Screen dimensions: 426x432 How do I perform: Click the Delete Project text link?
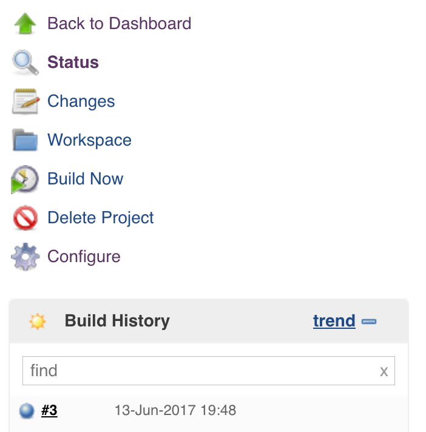tap(101, 218)
